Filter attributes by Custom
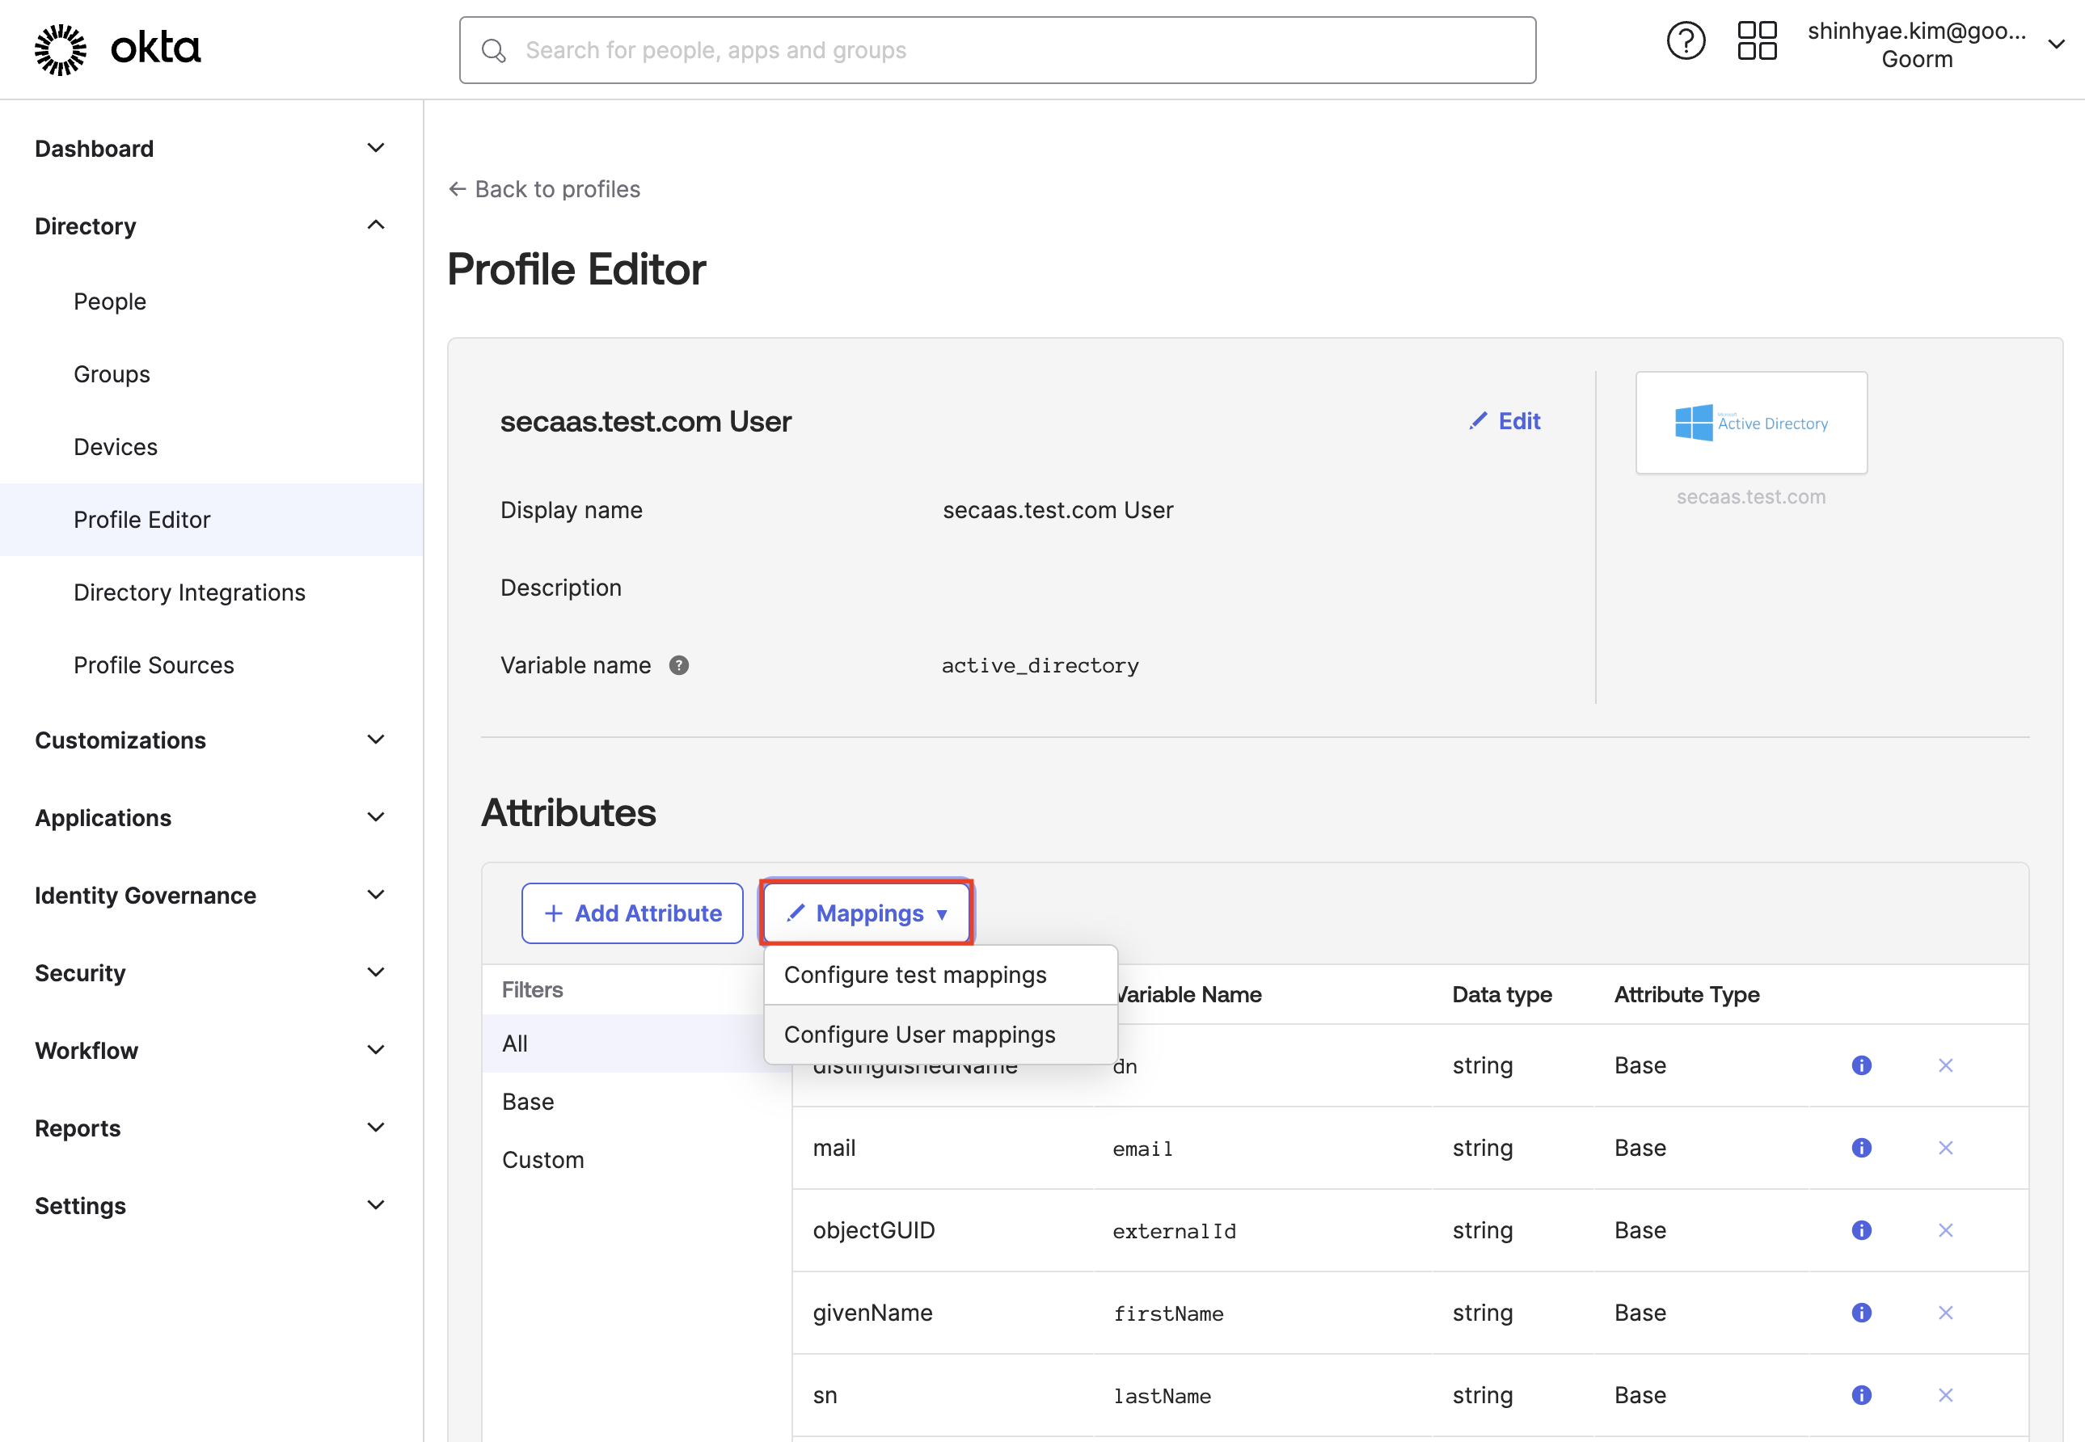 (x=543, y=1160)
